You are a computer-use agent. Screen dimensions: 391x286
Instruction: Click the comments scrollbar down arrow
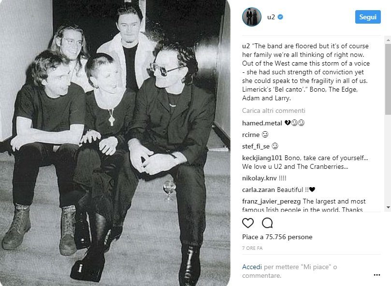388,207
